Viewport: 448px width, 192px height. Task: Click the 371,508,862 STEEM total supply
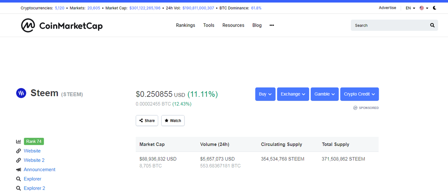tap(343, 159)
